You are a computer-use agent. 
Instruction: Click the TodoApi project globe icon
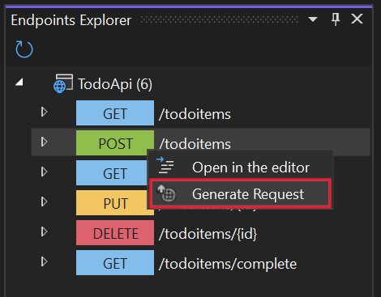[x=63, y=83]
